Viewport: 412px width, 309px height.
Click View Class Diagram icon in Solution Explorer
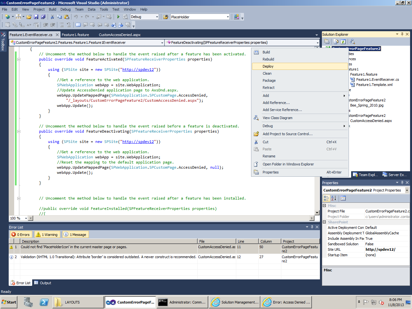352,42
